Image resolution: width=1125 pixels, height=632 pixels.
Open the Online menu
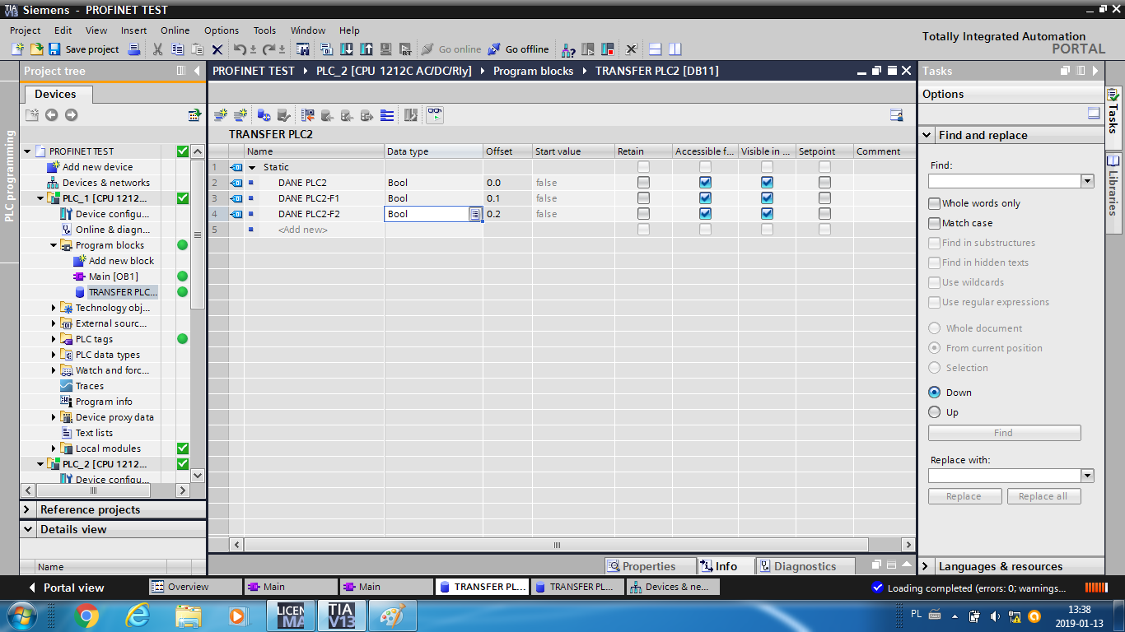[x=175, y=30]
